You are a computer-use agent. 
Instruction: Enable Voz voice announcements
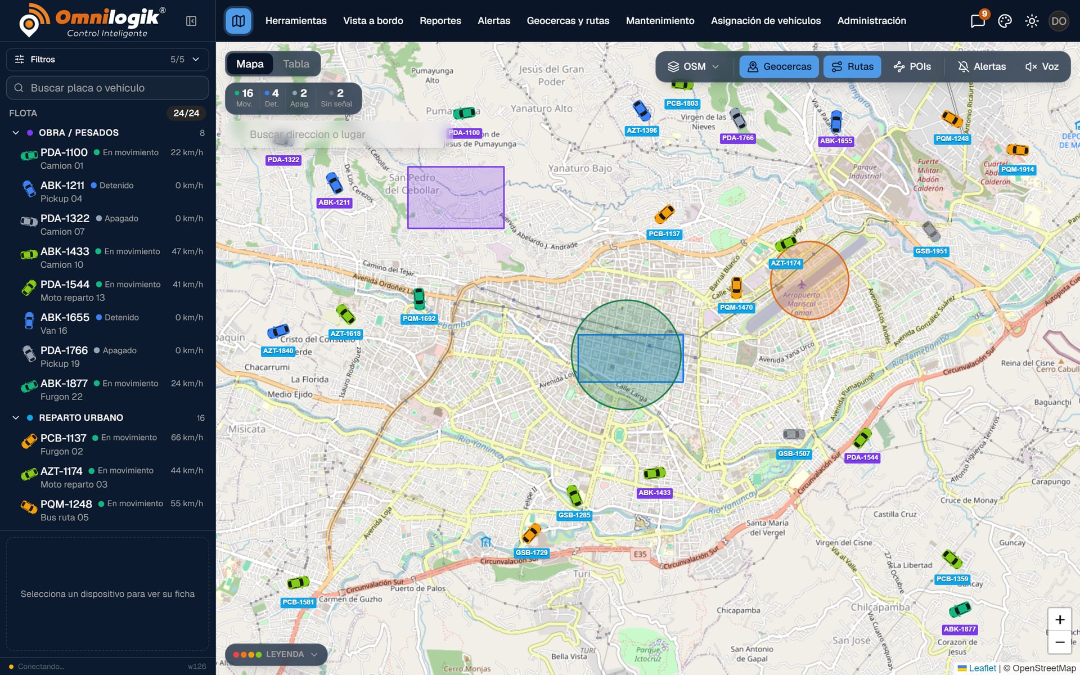tap(1042, 66)
